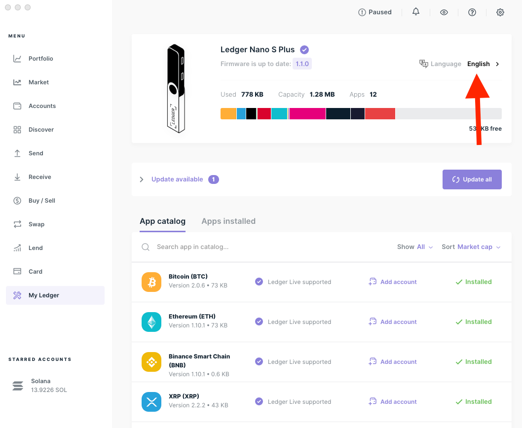Click the XRP app icon
The image size is (522, 428).
coord(151,401)
